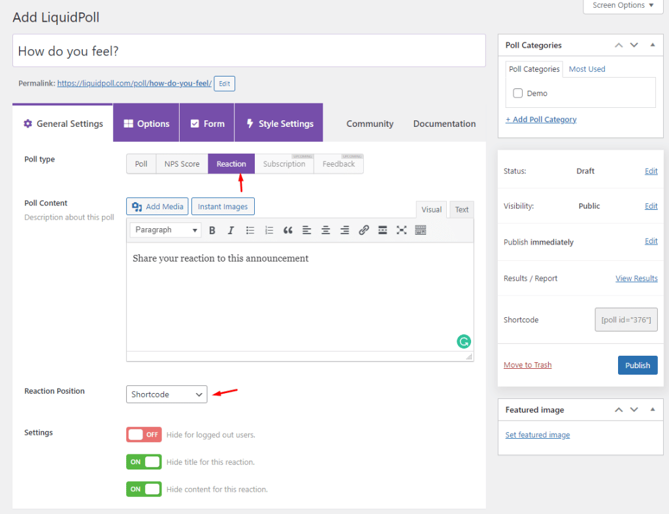Toggle Hide content for this reaction switch

tap(144, 489)
